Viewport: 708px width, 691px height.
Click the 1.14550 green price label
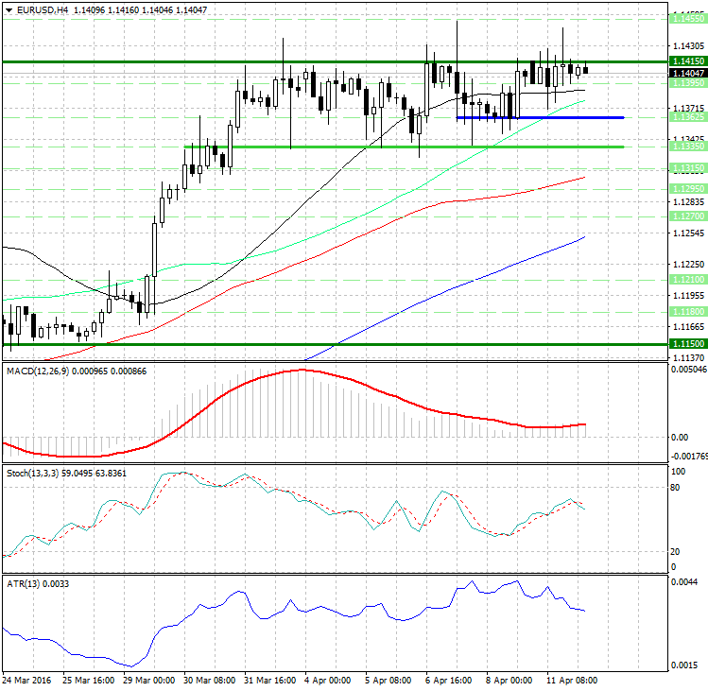688,19
